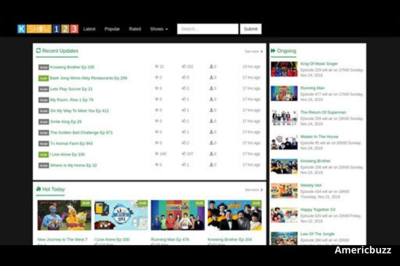
Task: Click the Ongoing fast-forward icon
Action: 273,50
